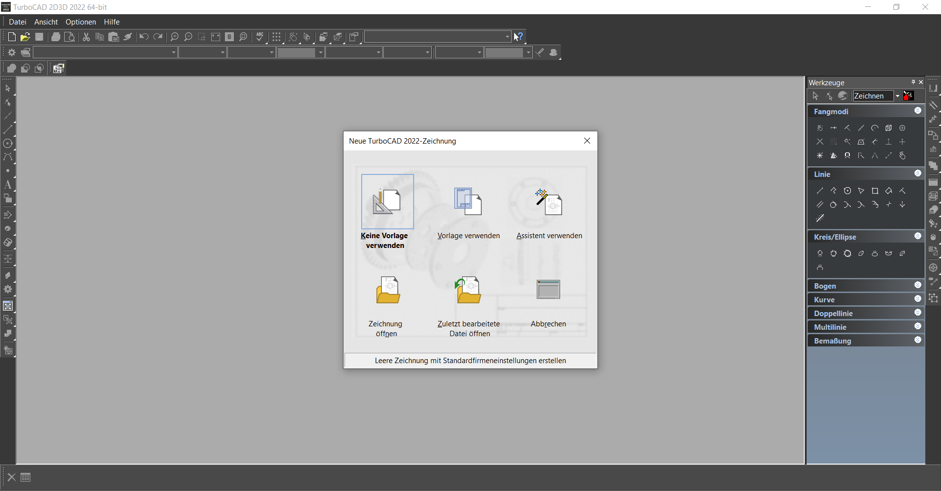The height and width of the screenshot is (491, 941).
Task: Click the brush icon at end of properties toolbar
Action: pos(540,52)
